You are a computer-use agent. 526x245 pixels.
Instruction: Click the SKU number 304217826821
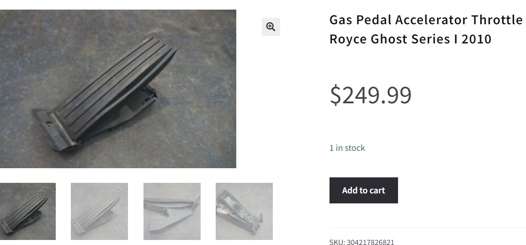click(x=370, y=242)
